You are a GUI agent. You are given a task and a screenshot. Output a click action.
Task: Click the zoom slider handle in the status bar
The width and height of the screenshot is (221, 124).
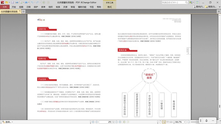coord(197,122)
